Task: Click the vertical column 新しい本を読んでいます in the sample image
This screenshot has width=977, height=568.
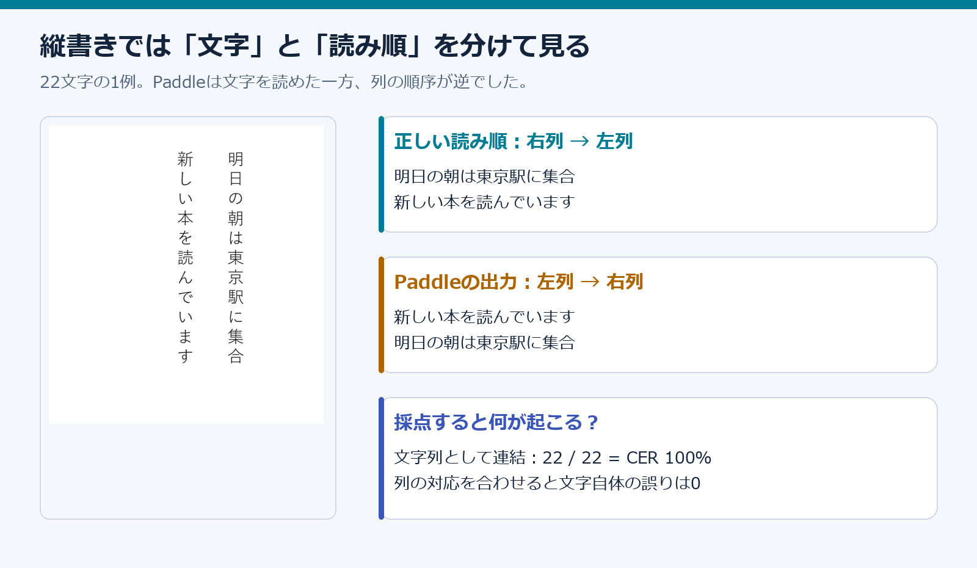Action: (186, 258)
